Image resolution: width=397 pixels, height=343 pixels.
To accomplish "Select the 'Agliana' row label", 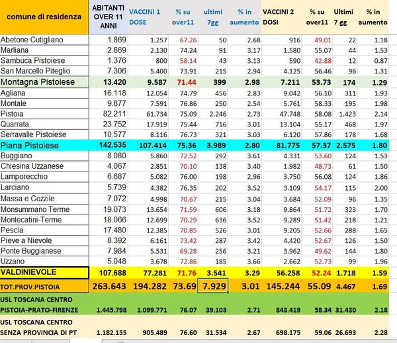I will (x=44, y=93).
